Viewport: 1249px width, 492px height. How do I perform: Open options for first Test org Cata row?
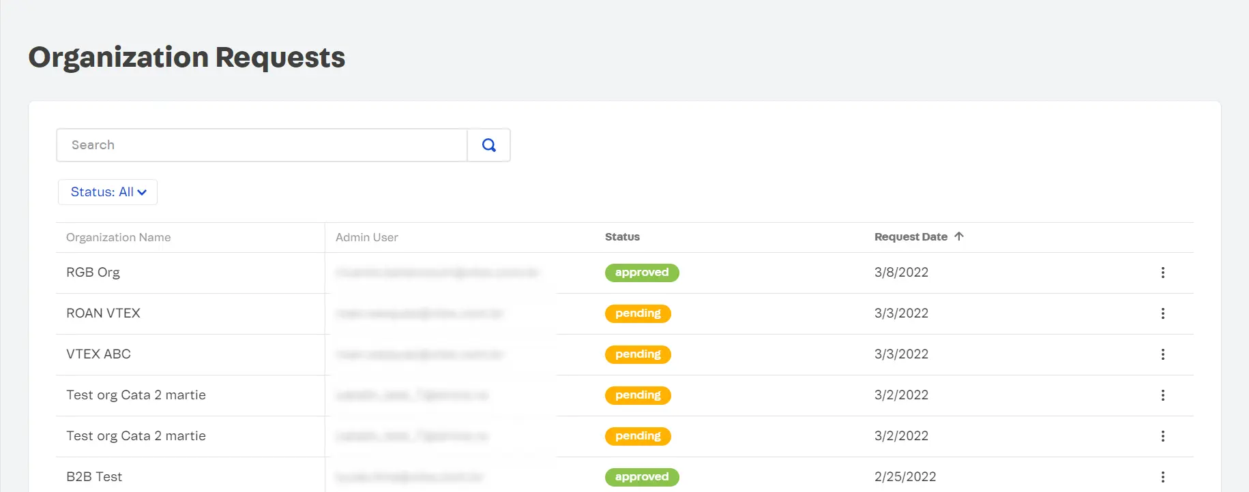click(1162, 395)
